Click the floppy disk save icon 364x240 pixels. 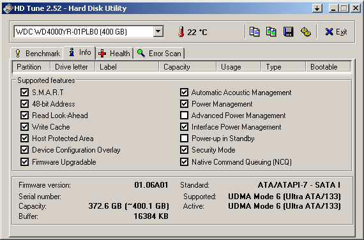click(x=288, y=32)
